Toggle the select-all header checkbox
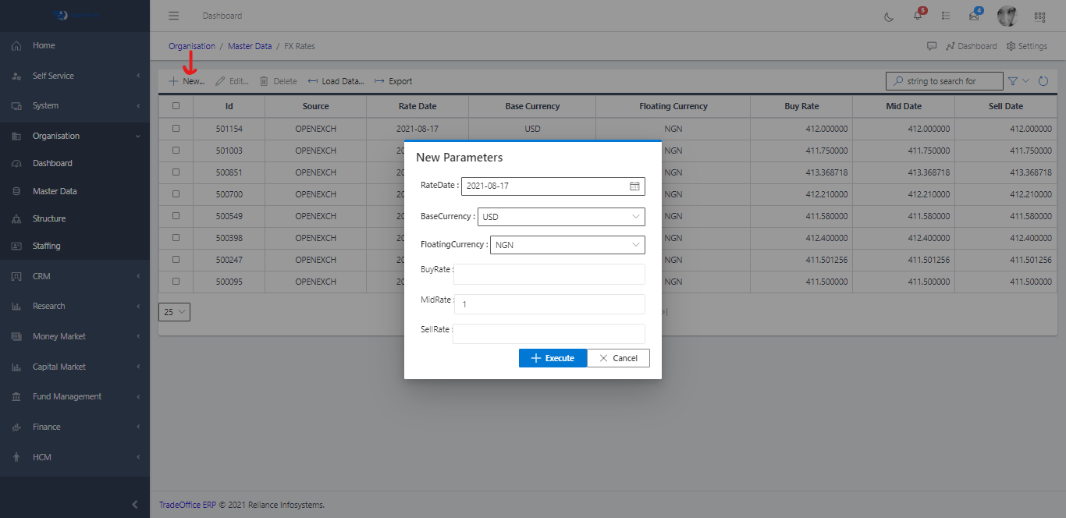 [x=176, y=106]
